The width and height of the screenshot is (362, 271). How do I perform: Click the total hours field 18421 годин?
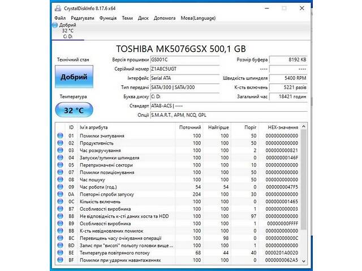(288, 97)
